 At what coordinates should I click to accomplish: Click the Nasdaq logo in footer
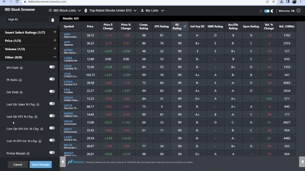(x=76, y=161)
